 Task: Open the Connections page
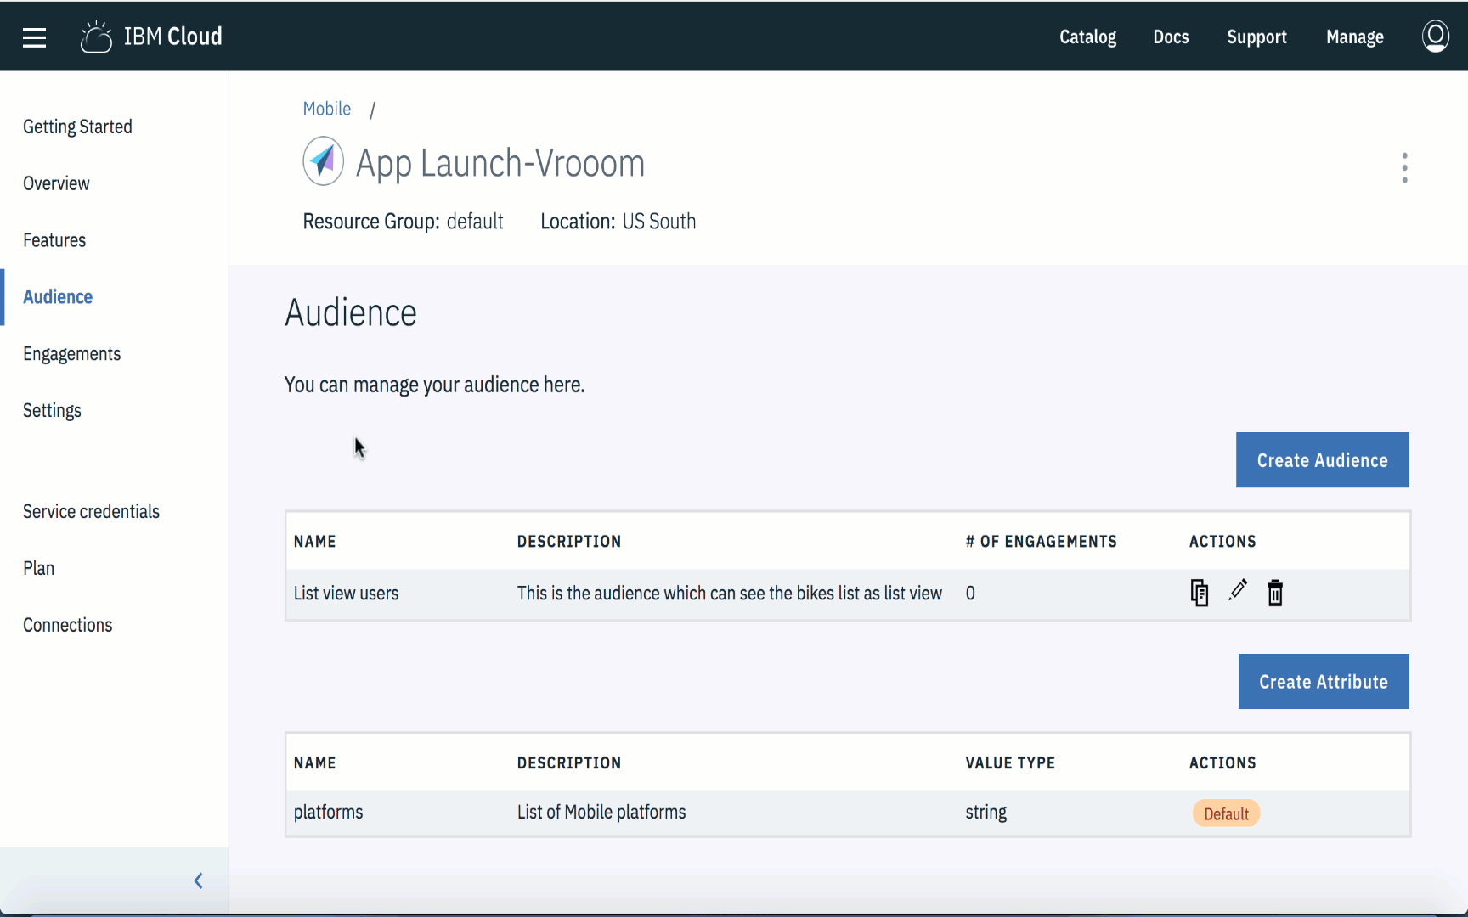[x=68, y=625]
